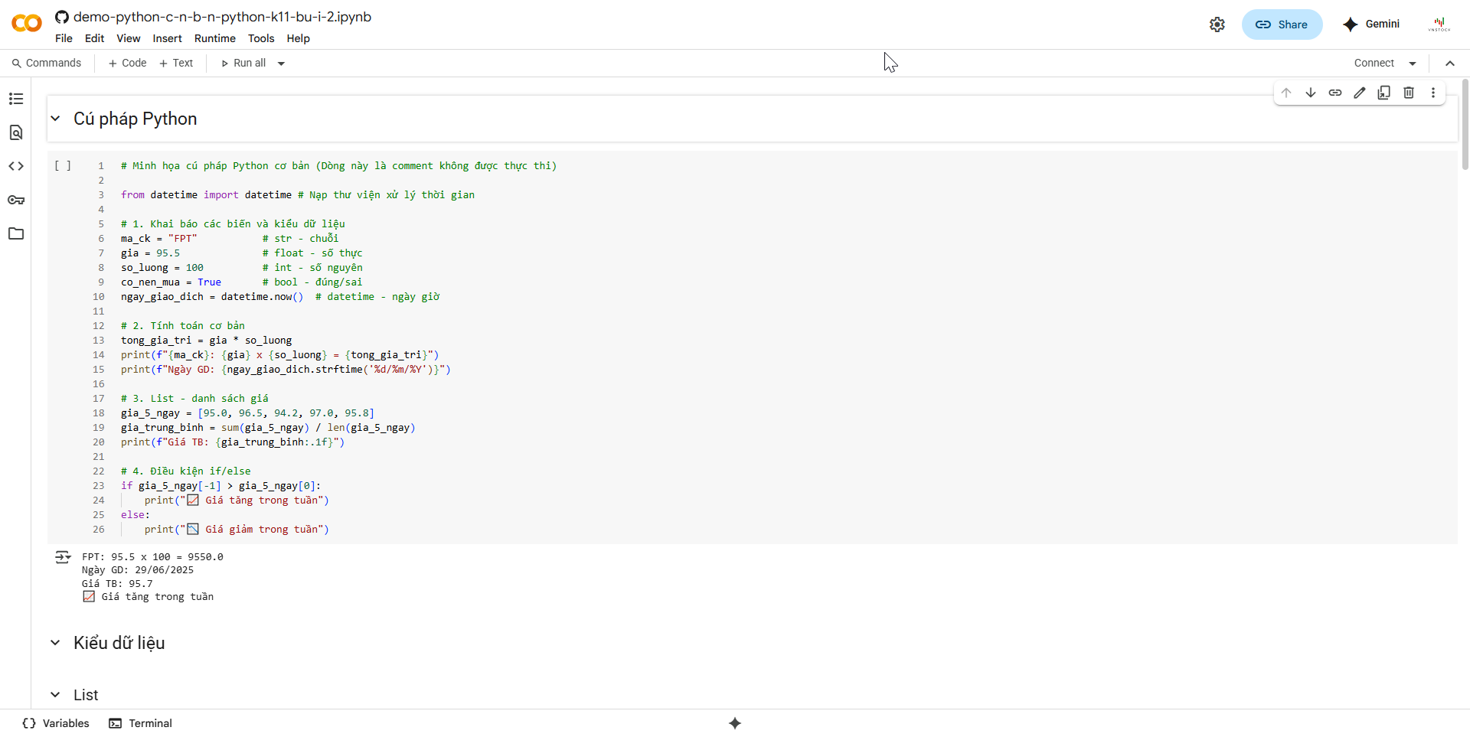
Task: Open the Code snippets panel
Action: (16, 166)
